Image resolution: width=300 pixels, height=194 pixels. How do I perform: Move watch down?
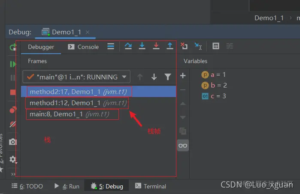(x=183, y=117)
